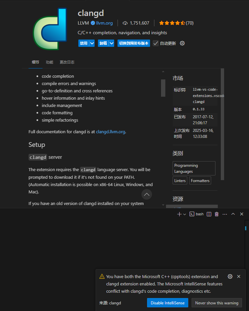249x311 pixels.
Task: Click Disable IntelliSense button
Action: [168, 303]
